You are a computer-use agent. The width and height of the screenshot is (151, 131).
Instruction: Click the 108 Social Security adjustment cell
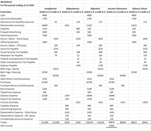(x=78, y=52)
